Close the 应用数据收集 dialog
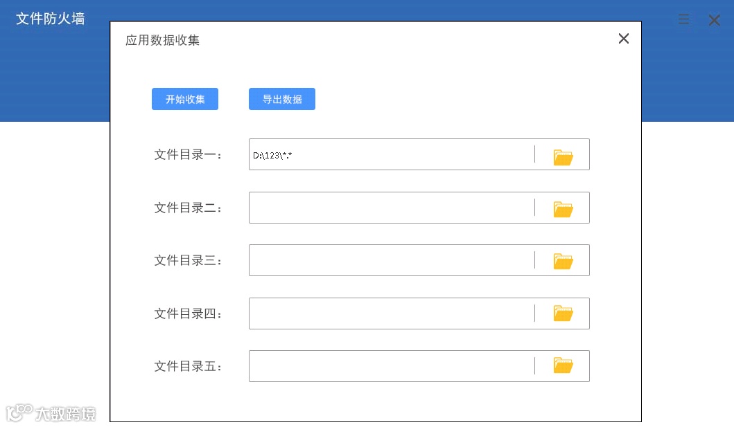The width and height of the screenshot is (734, 427). pos(624,39)
